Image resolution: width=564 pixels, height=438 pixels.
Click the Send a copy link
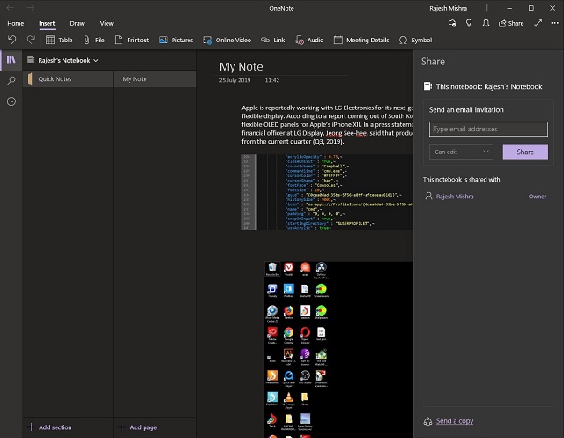pos(455,421)
